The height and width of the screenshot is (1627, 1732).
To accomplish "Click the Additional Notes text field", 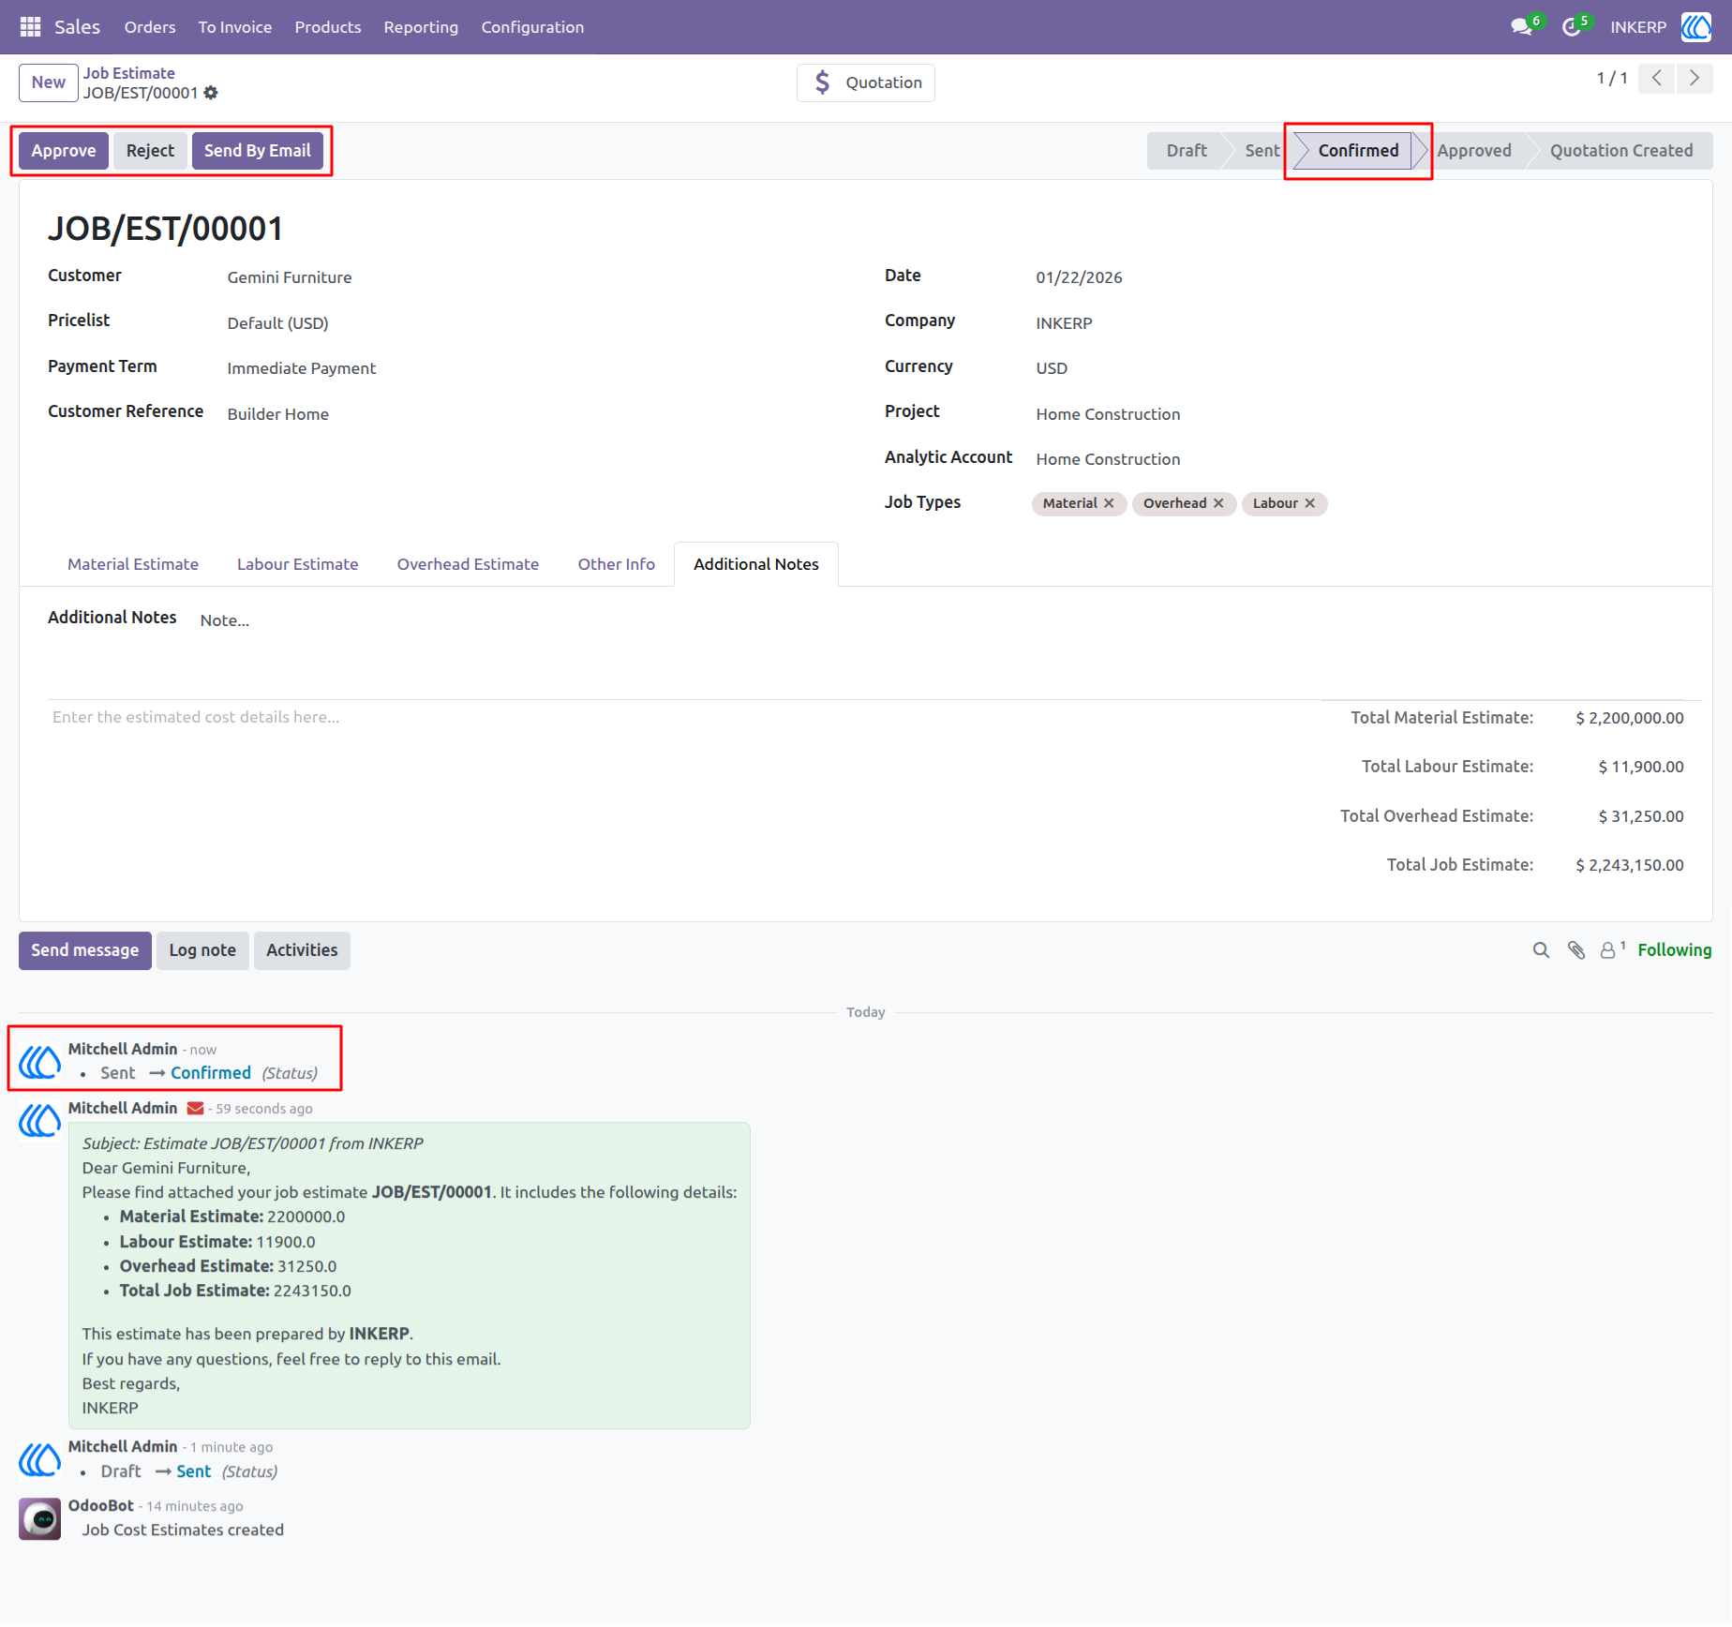I will [x=942, y=620].
